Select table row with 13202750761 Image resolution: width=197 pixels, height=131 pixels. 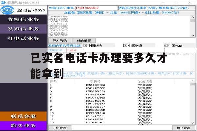click(120, 122)
